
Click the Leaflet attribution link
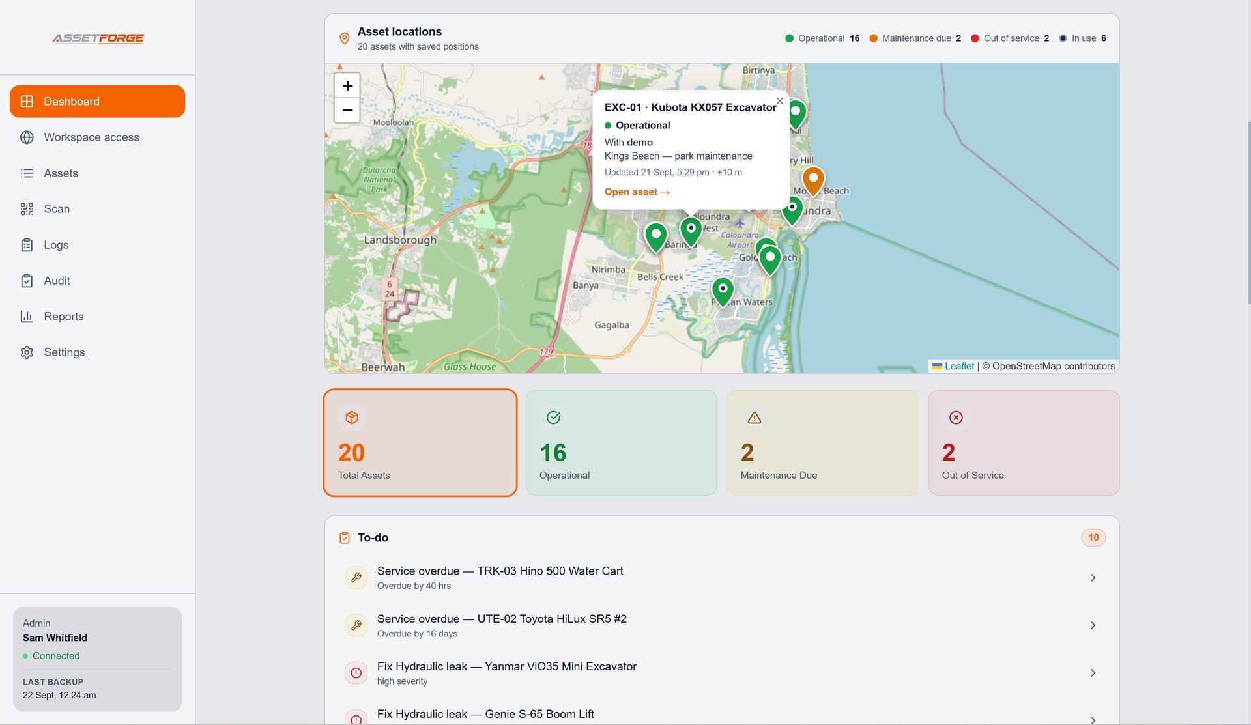tap(959, 366)
